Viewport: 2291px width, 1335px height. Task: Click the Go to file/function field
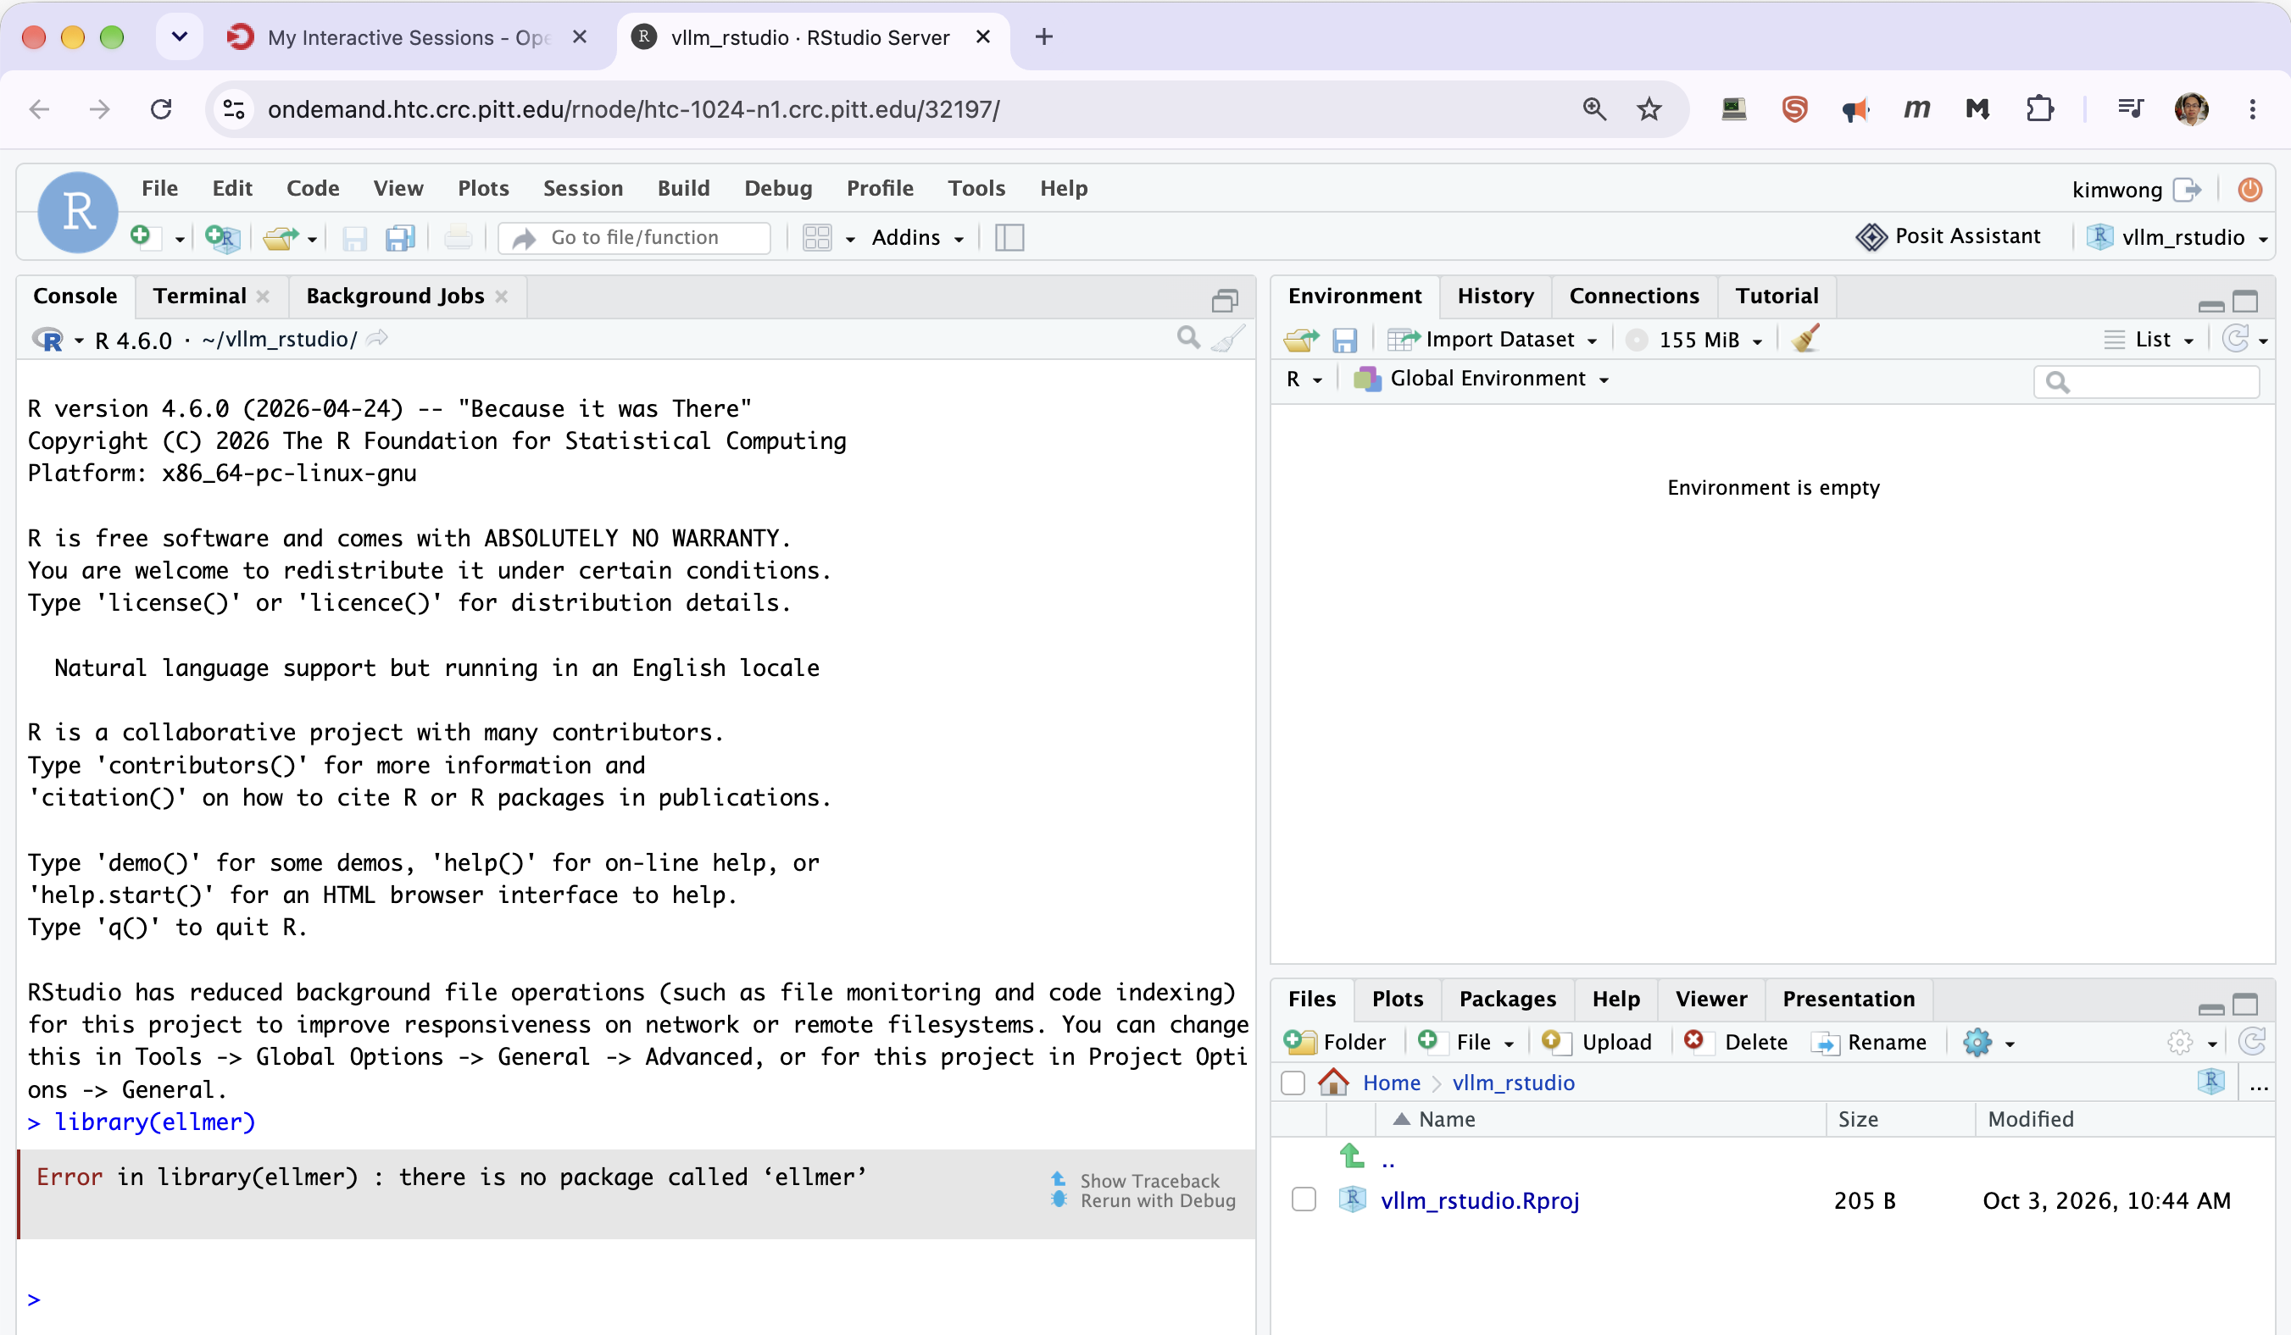pos(636,237)
